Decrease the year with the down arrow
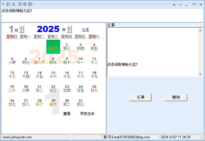The width and height of the screenshot is (205, 141). click(x=69, y=31)
